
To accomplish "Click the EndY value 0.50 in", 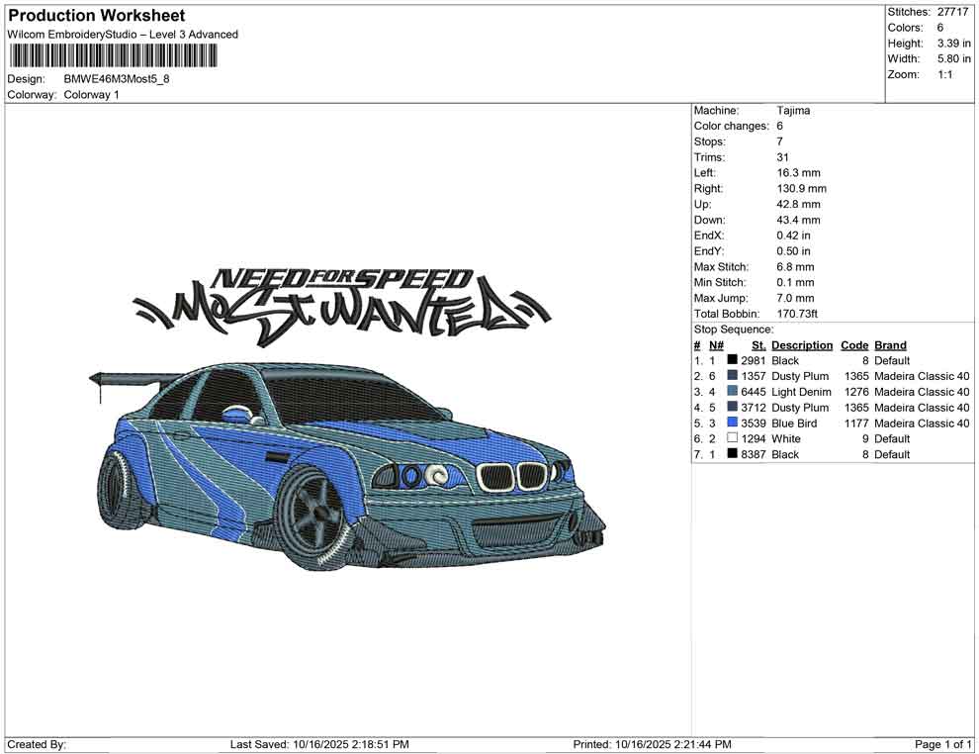I will click(x=793, y=251).
